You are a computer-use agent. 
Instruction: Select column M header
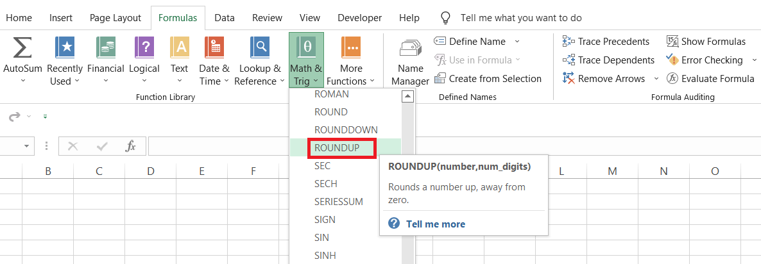point(612,171)
